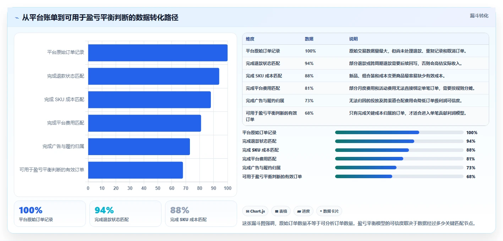Open the 94% 完成退款状态匹配 data card
Screen dimensions: 503x241
coord(125,214)
